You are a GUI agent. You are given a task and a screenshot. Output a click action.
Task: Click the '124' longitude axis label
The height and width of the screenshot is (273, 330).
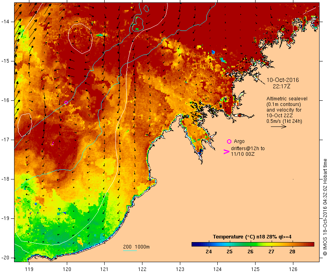tap(217, 269)
